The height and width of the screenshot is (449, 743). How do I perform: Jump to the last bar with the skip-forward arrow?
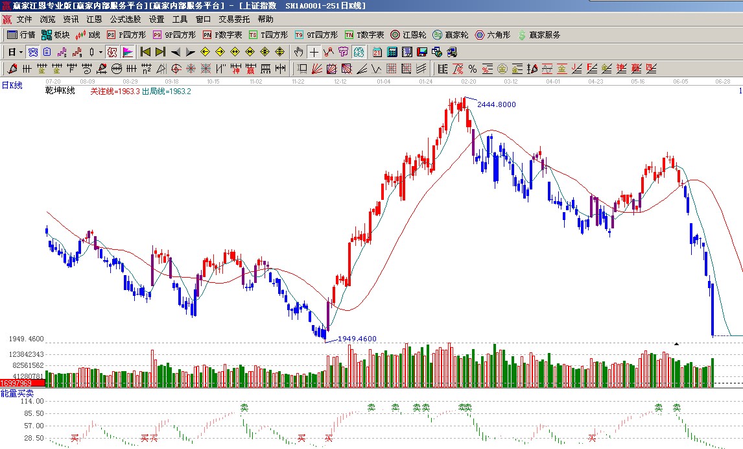tap(160, 52)
